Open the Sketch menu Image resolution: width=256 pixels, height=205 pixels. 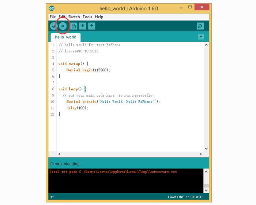click(74, 17)
